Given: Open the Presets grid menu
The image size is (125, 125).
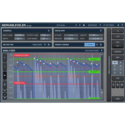Looking at the screenshot, I should pos(61,25).
